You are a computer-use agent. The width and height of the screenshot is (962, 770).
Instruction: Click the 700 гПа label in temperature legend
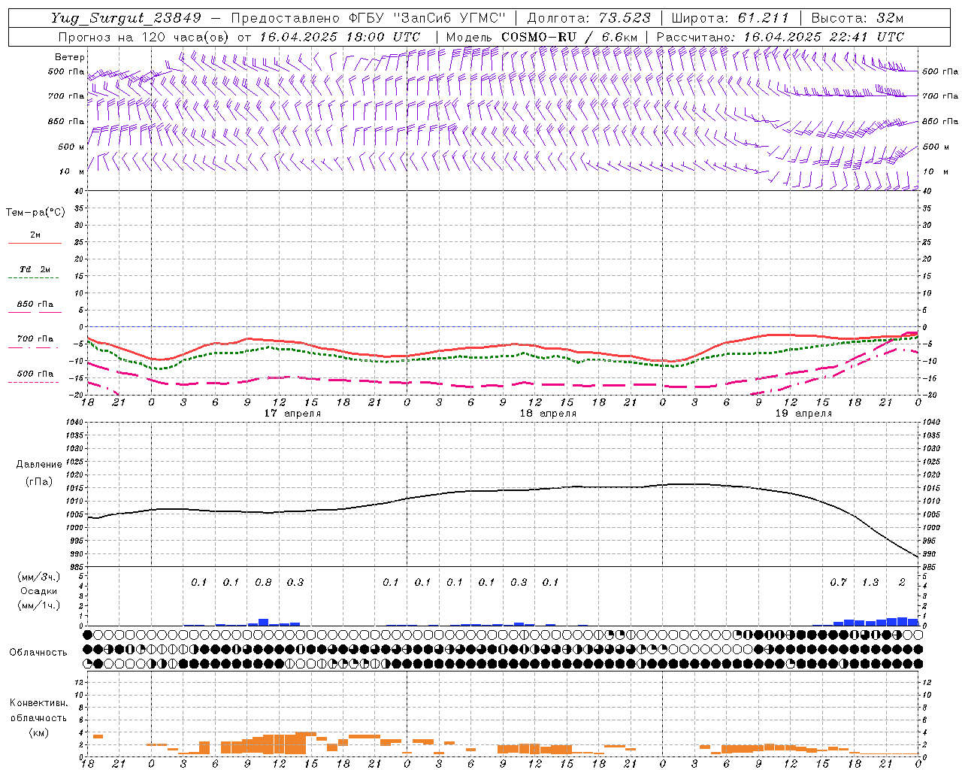(x=35, y=339)
